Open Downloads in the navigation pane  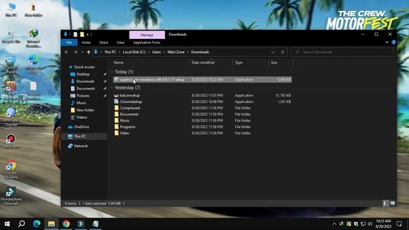(85, 81)
